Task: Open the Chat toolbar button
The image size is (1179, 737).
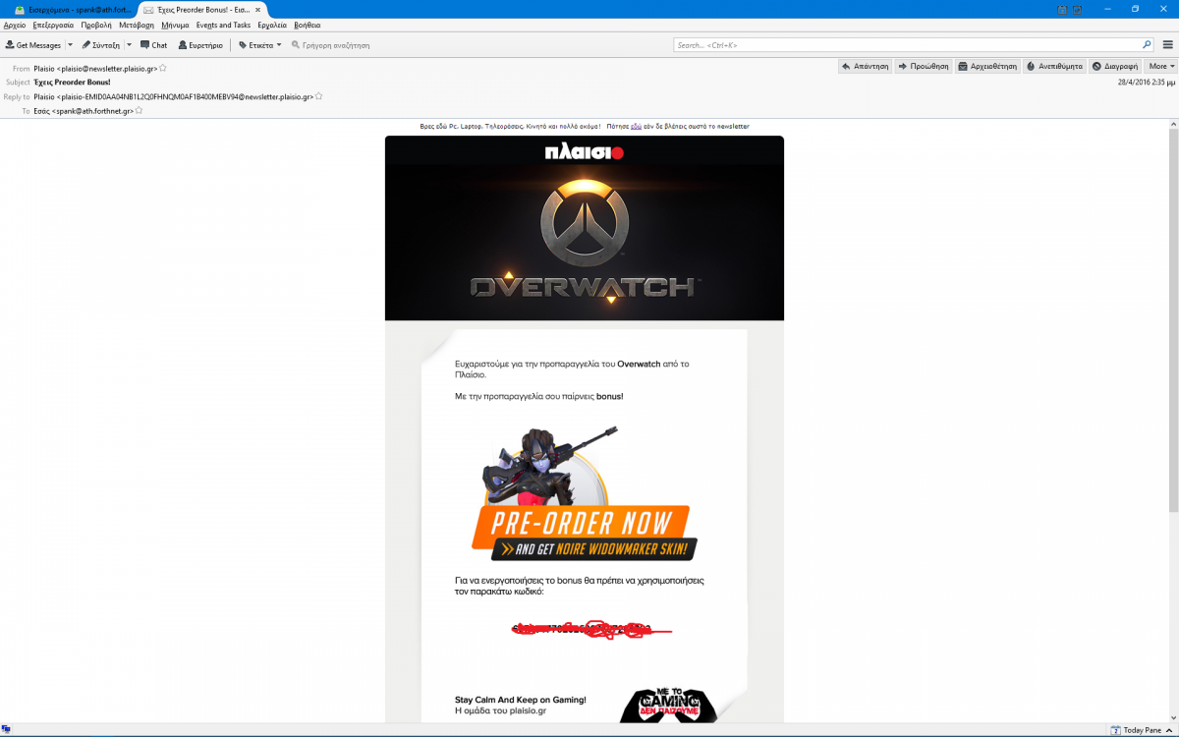Action: coord(153,45)
